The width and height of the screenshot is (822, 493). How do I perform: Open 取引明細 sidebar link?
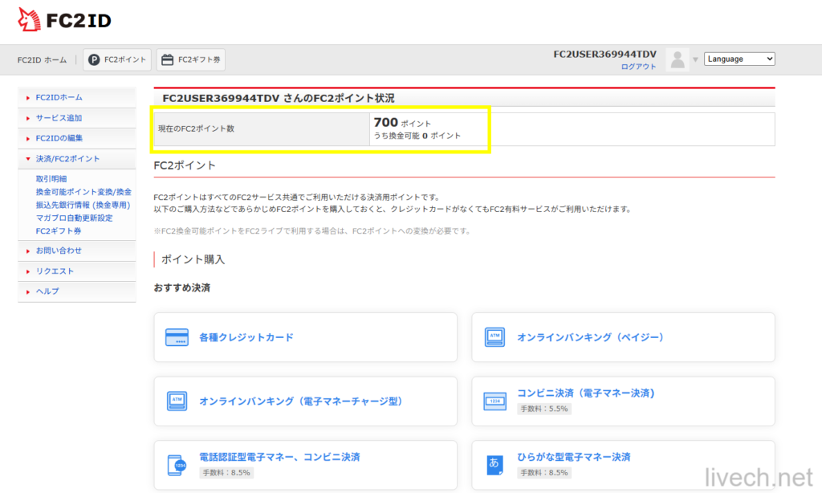51,179
